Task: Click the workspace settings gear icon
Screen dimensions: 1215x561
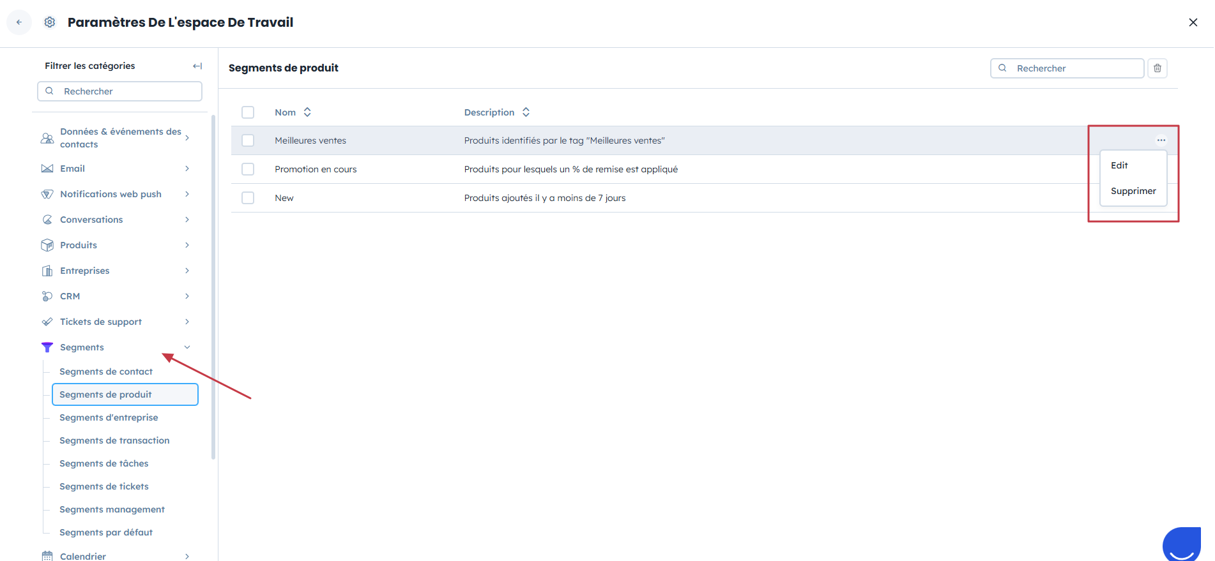Action: pos(50,22)
